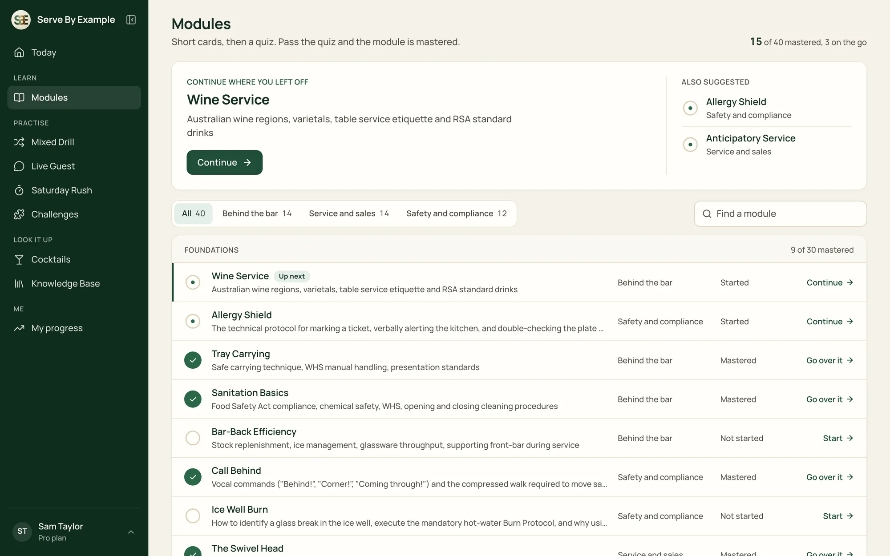The image size is (890, 556).
Task: Click the Today home icon
Action: pos(19,52)
